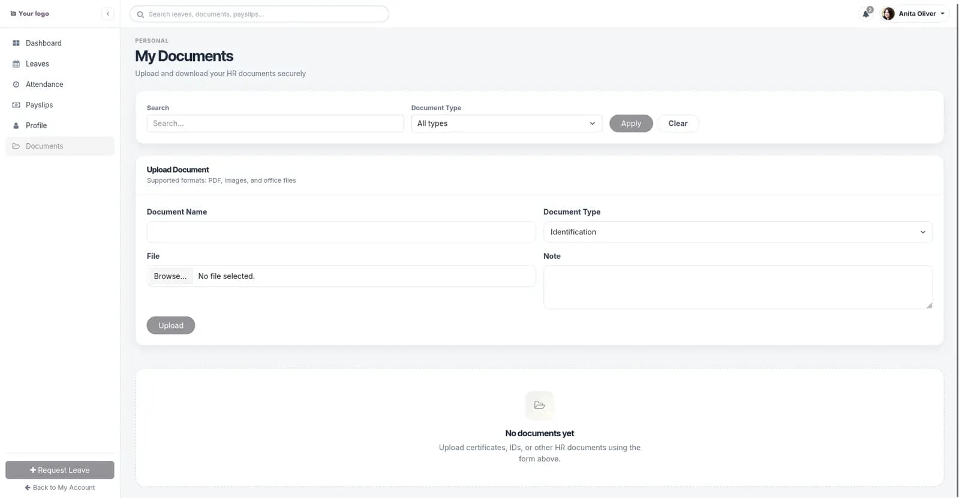959x498 pixels.
Task: Clear the document filters
Action: 678,123
